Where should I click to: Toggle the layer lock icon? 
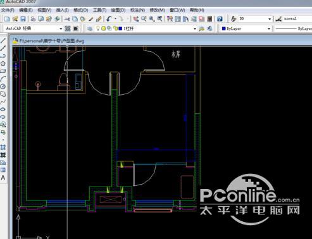coord(115,28)
